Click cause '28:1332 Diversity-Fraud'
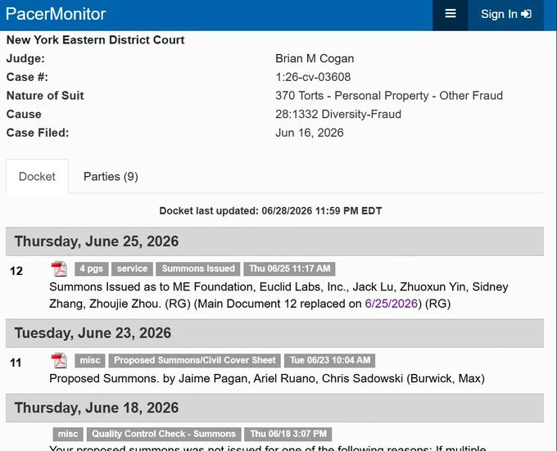Viewport: 557px width, 451px height. point(338,114)
